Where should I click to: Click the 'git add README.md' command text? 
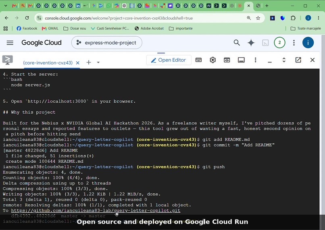(x=226, y=139)
